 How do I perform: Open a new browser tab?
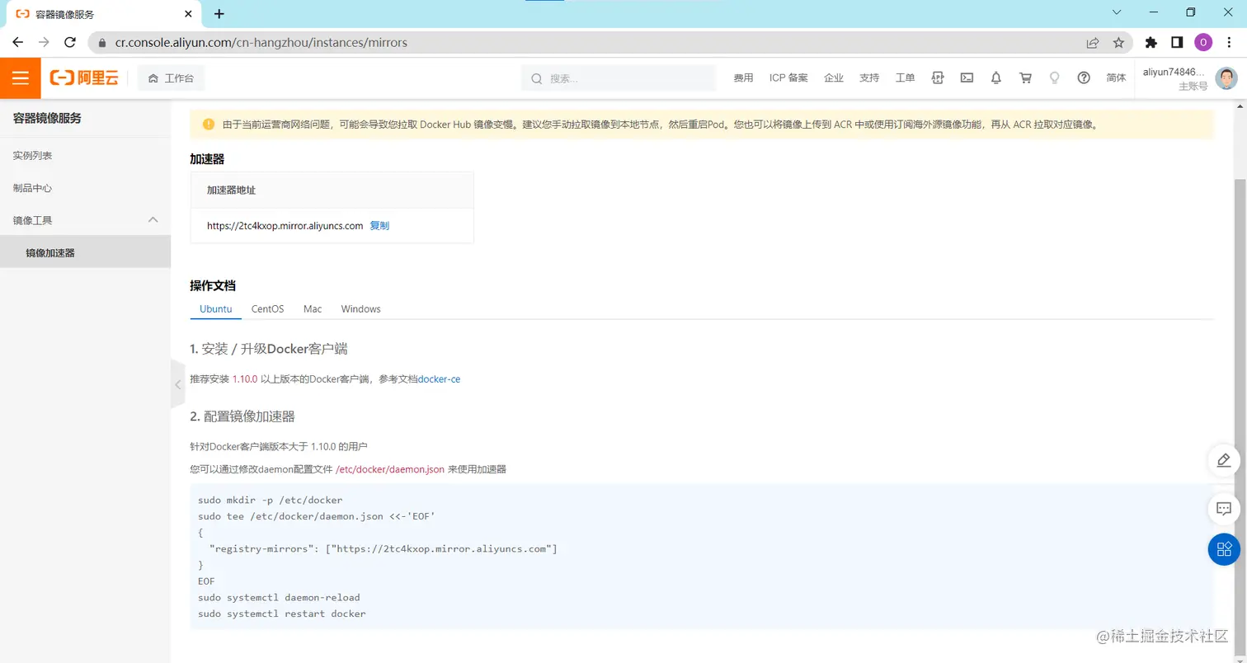tap(219, 14)
